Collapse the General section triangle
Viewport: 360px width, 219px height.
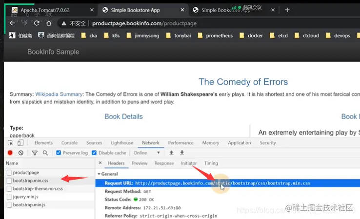[x=99, y=174]
